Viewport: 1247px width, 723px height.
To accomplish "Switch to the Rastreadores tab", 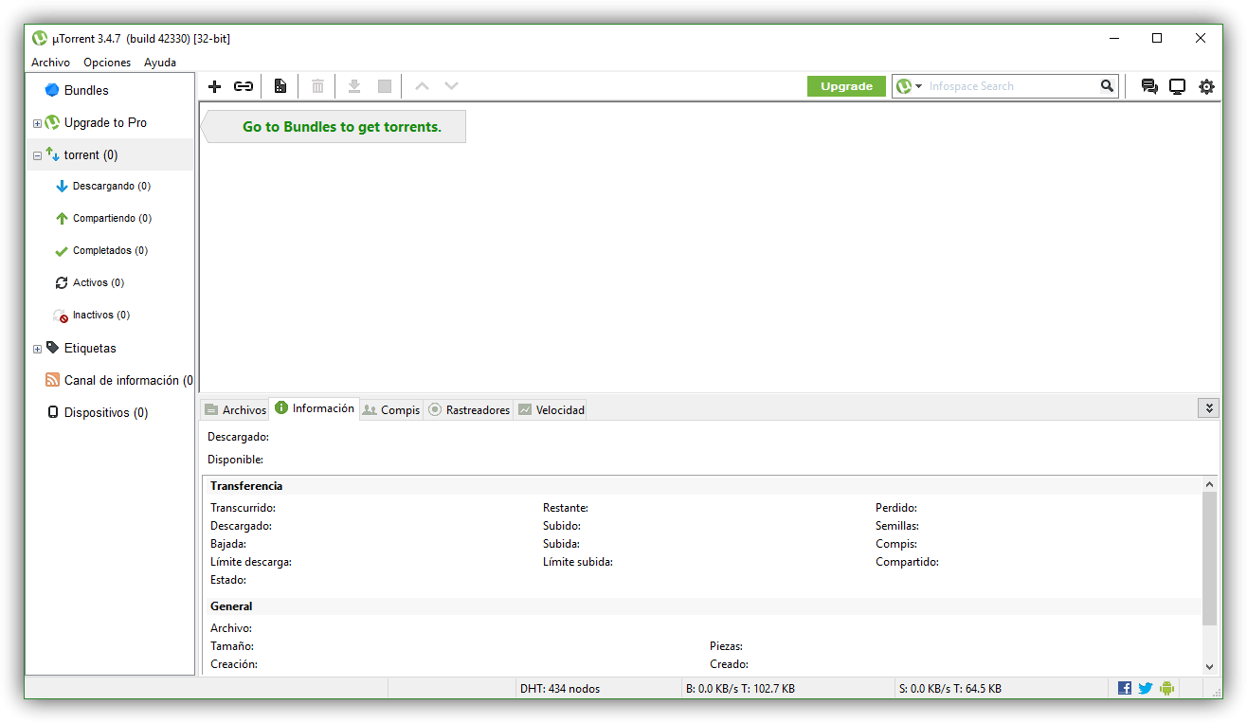I will (469, 410).
